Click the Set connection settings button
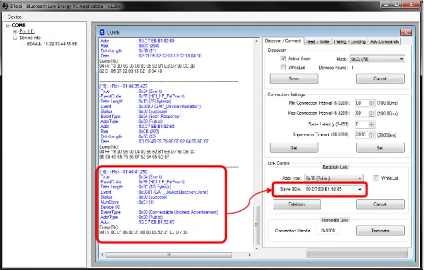Viewport: 424px width, 270px height. tap(380, 147)
